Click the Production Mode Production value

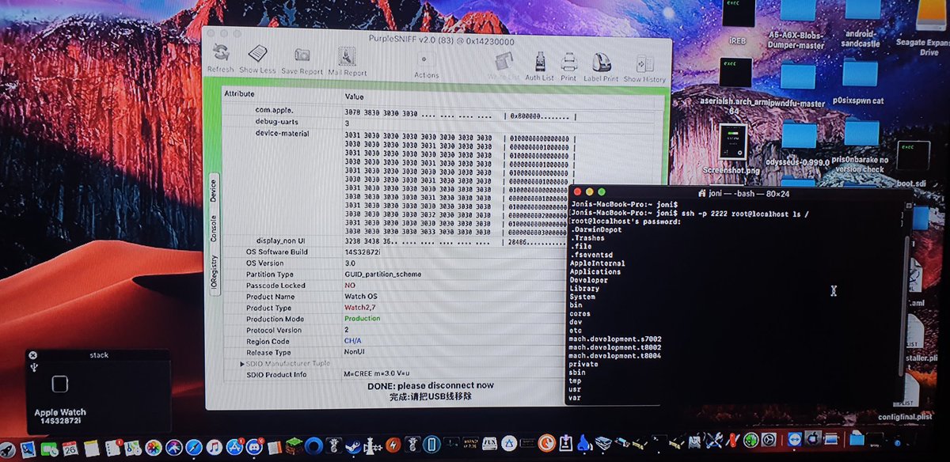tap(362, 318)
